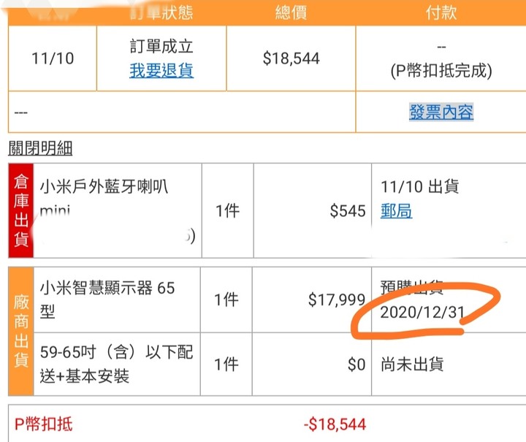Click the P幣扣抵 row label
526x442 pixels.
click(x=43, y=424)
